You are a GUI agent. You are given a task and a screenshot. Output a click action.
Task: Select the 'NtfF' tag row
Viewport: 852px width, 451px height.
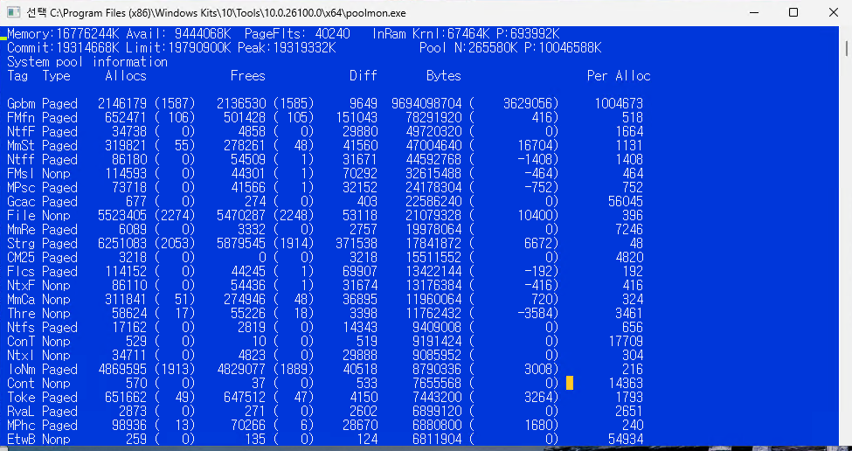coord(325,131)
